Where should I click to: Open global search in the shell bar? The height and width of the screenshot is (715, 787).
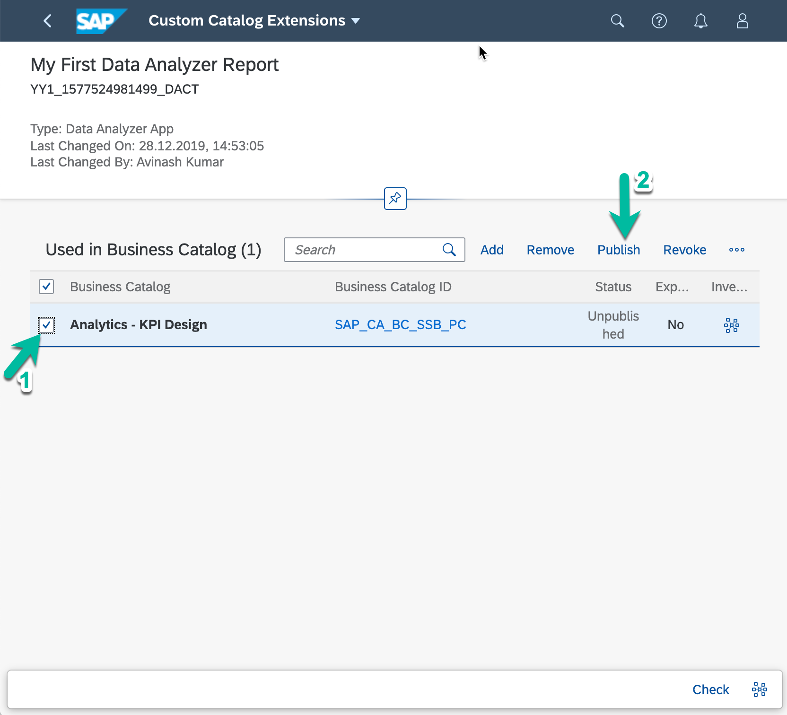point(617,21)
